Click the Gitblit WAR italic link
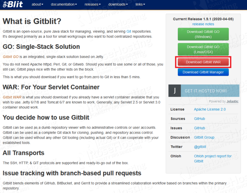Image resolution: width=247 pixels, height=193 pixels. [12, 97]
